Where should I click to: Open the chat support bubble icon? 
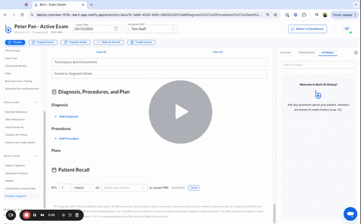[x=350, y=213]
